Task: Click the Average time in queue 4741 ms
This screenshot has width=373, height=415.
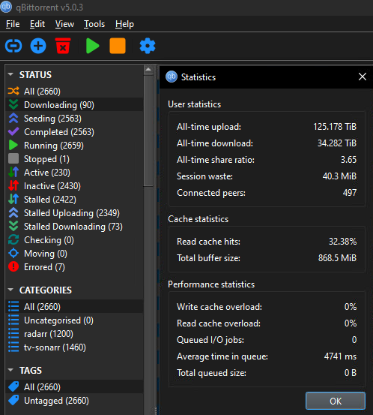Action: (x=340, y=356)
